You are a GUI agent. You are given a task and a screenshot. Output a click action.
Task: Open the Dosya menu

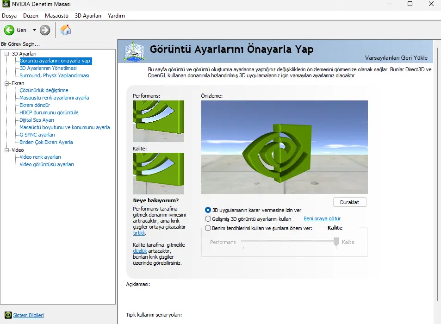9,16
